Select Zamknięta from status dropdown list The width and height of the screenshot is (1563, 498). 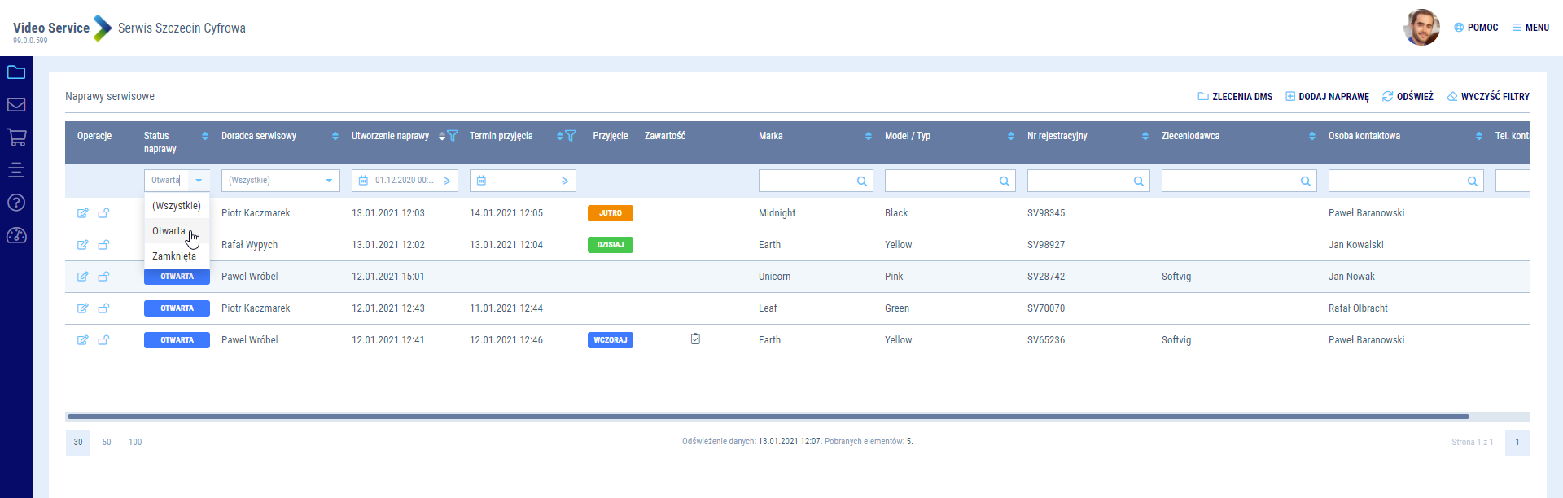[174, 256]
